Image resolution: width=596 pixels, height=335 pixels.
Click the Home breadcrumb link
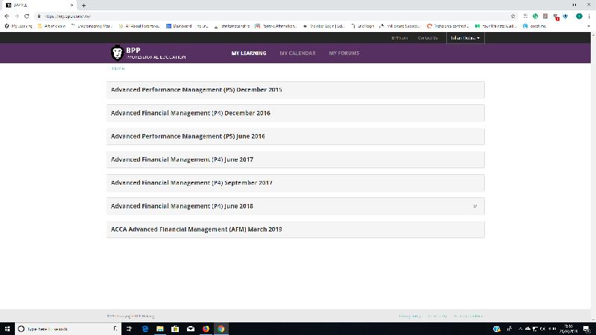pos(118,68)
